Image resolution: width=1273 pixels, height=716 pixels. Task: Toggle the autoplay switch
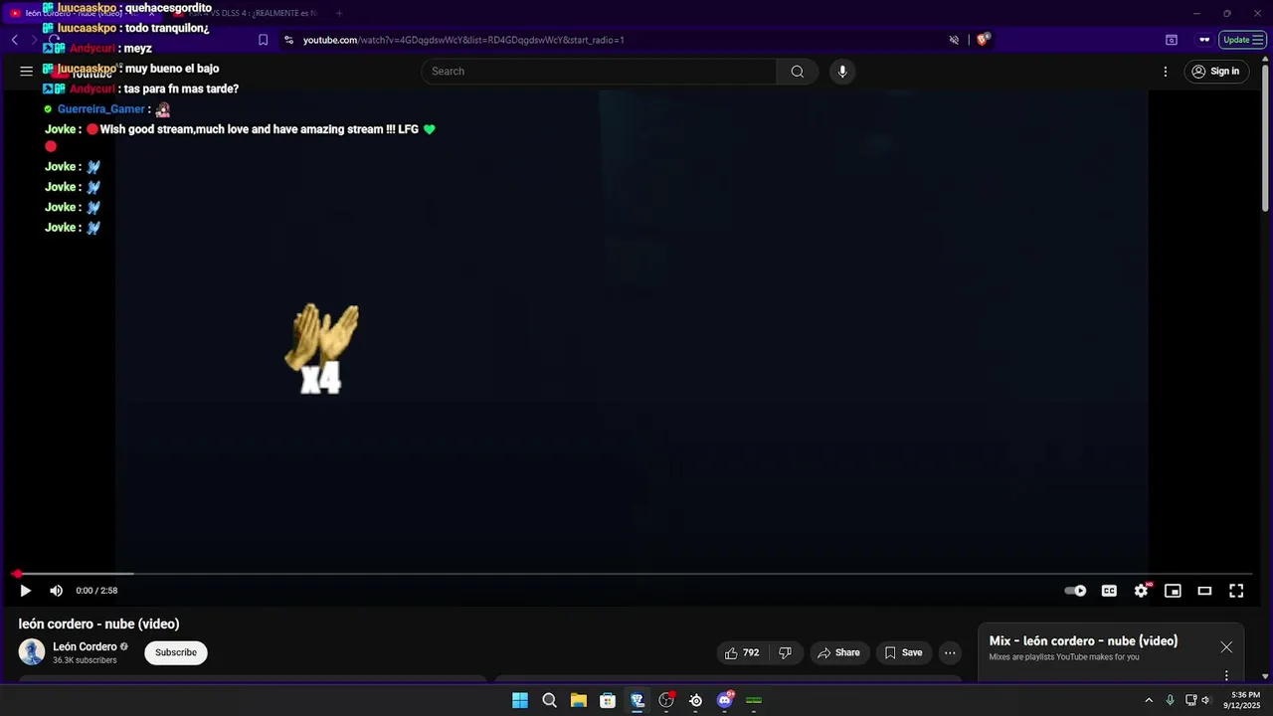1076,591
